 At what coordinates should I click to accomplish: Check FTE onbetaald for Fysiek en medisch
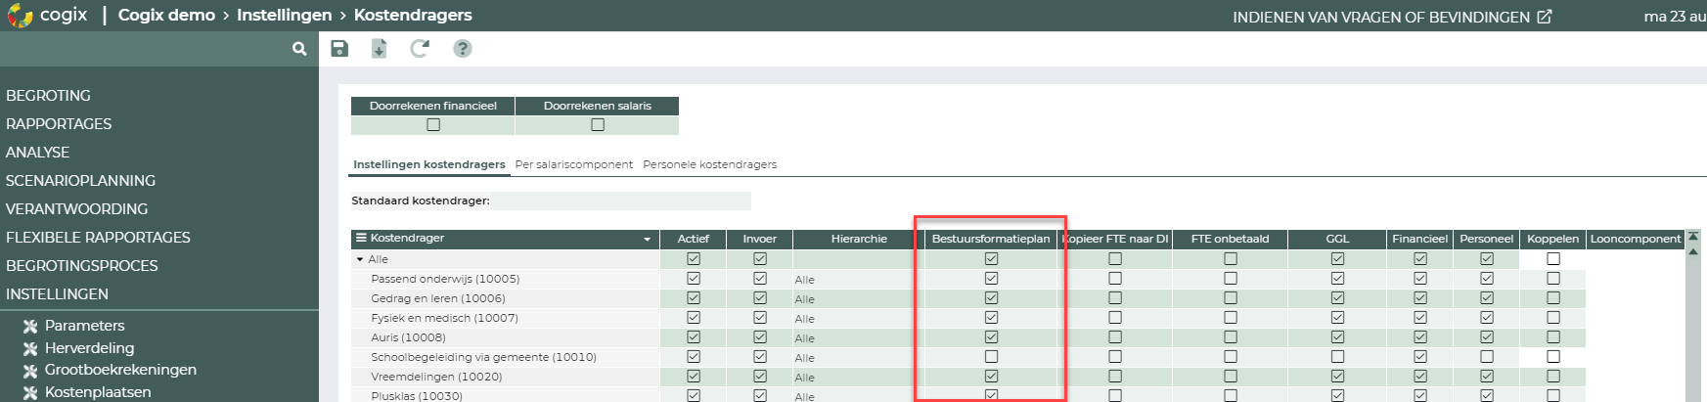[x=1231, y=318]
